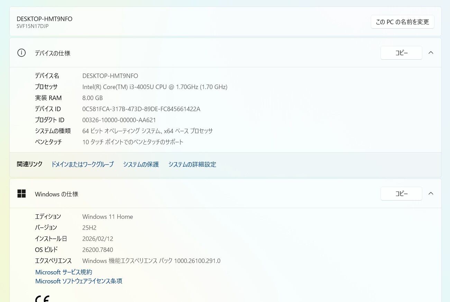Click the OS ビルド label
The width and height of the screenshot is (450, 302).
(x=46, y=250)
